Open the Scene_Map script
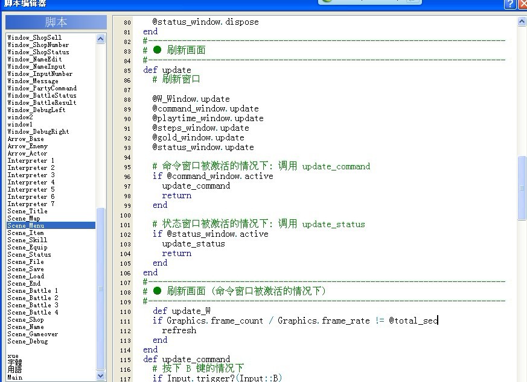527x382 pixels. (x=24, y=218)
